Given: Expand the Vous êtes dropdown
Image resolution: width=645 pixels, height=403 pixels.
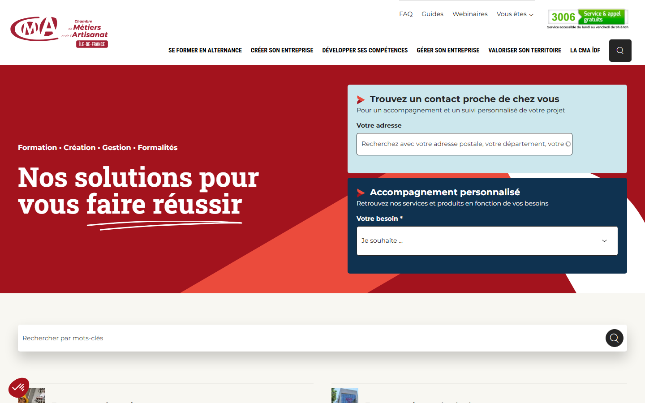Looking at the screenshot, I should pyautogui.click(x=515, y=14).
